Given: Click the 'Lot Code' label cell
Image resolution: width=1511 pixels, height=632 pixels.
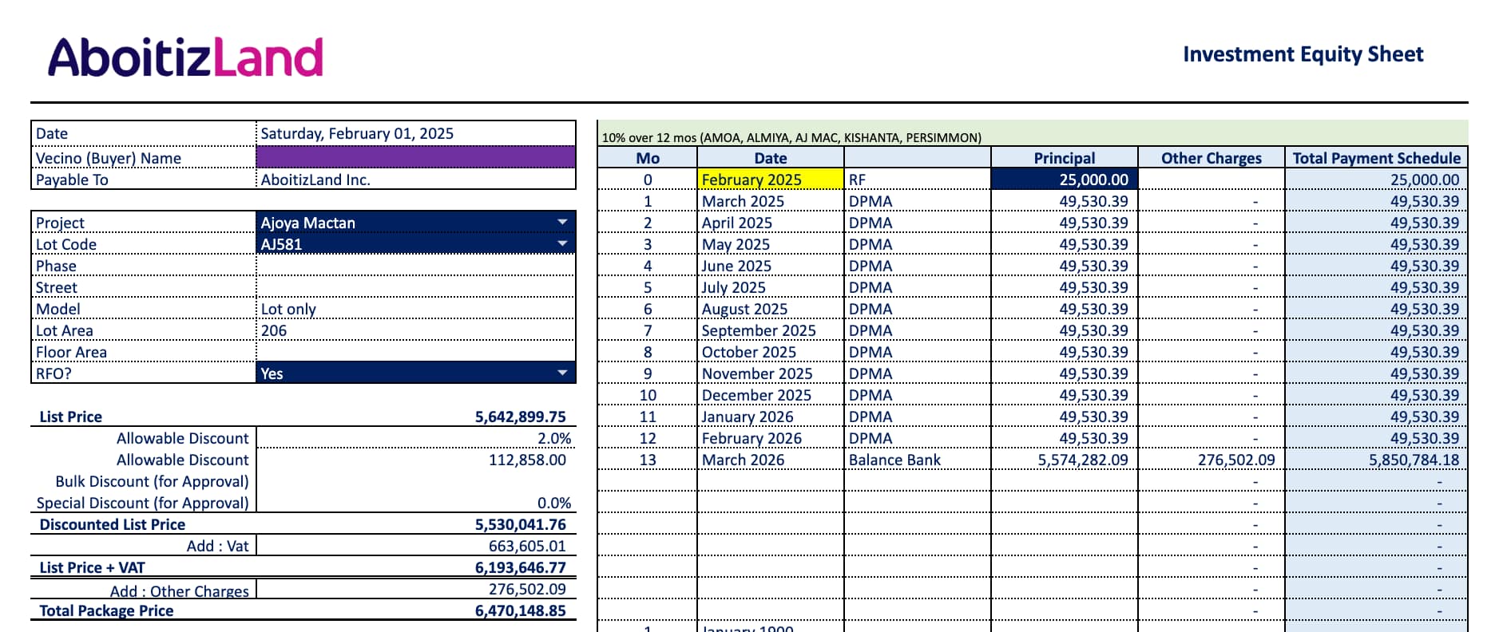Looking at the screenshot, I should [144, 244].
